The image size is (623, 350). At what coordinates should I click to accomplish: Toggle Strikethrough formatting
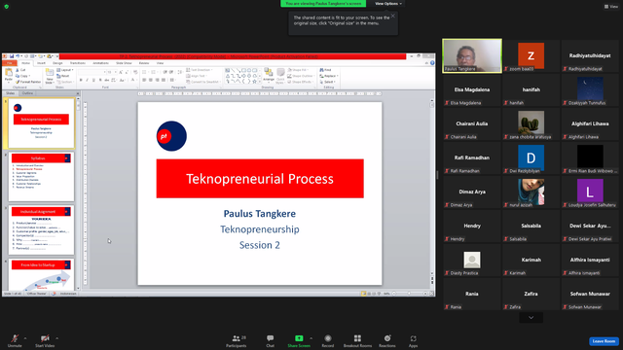[106, 80]
